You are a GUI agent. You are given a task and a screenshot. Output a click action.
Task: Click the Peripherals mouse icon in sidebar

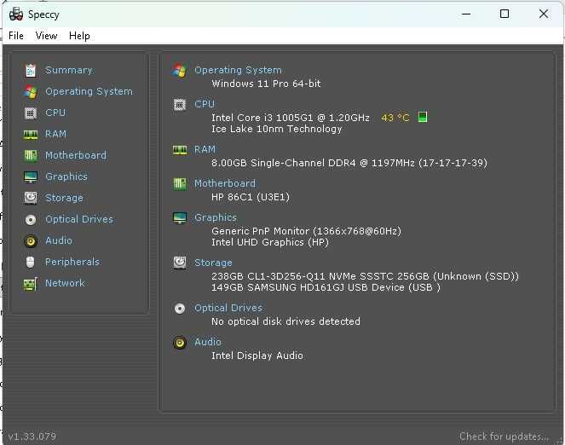tap(31, 262)
